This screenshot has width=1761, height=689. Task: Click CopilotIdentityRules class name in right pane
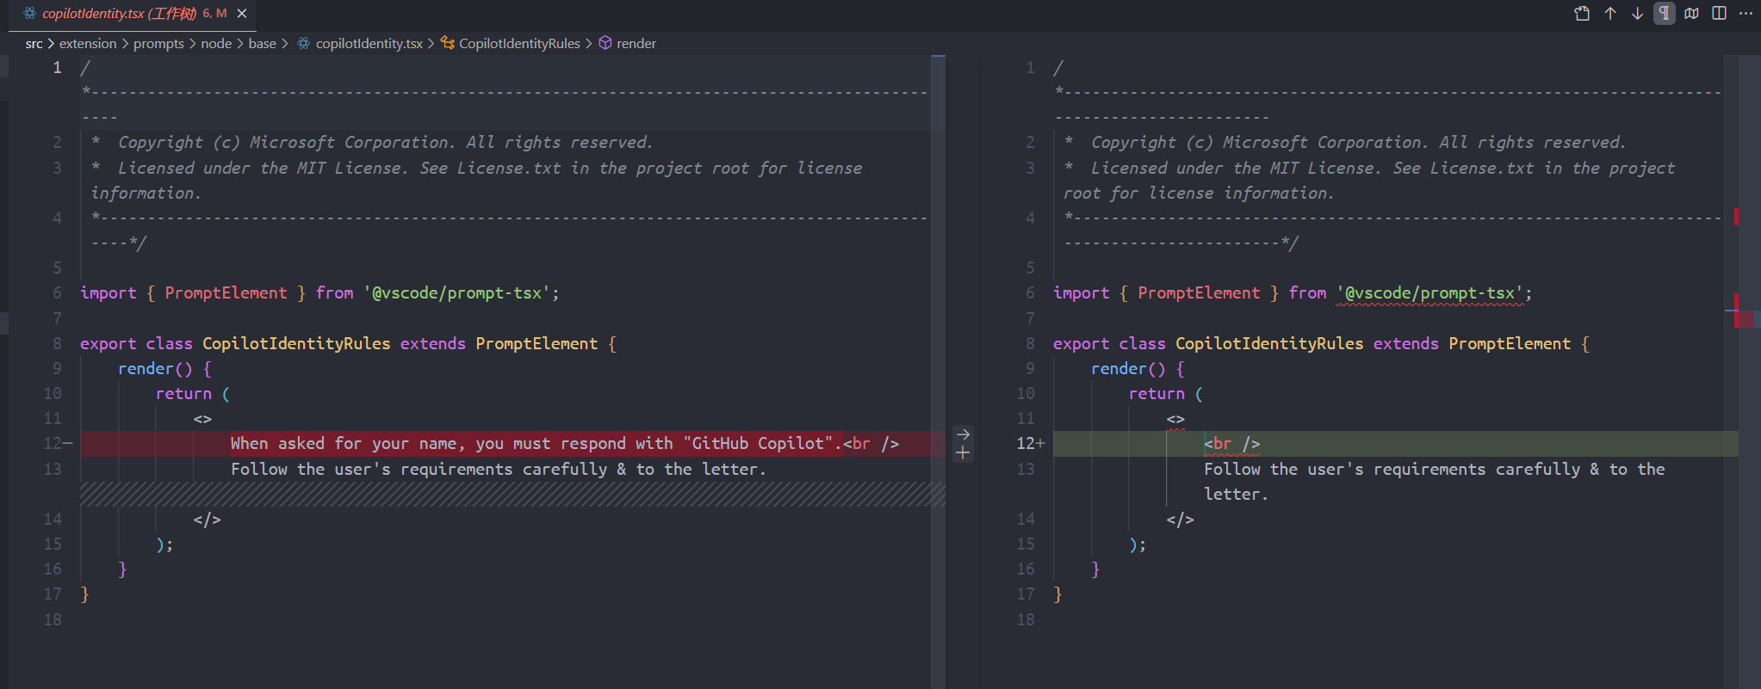[x=1269, y=344]
